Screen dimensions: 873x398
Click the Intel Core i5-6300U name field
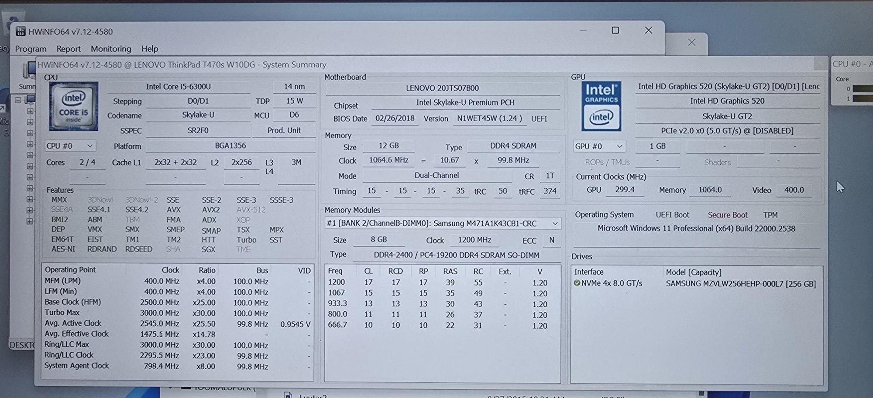point(179,87)
